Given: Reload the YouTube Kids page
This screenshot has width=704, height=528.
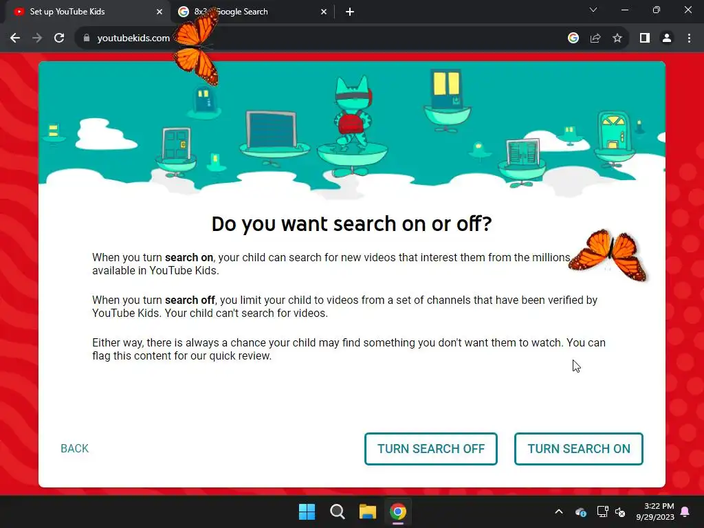Looking at the screenshot, I should 59,38.
